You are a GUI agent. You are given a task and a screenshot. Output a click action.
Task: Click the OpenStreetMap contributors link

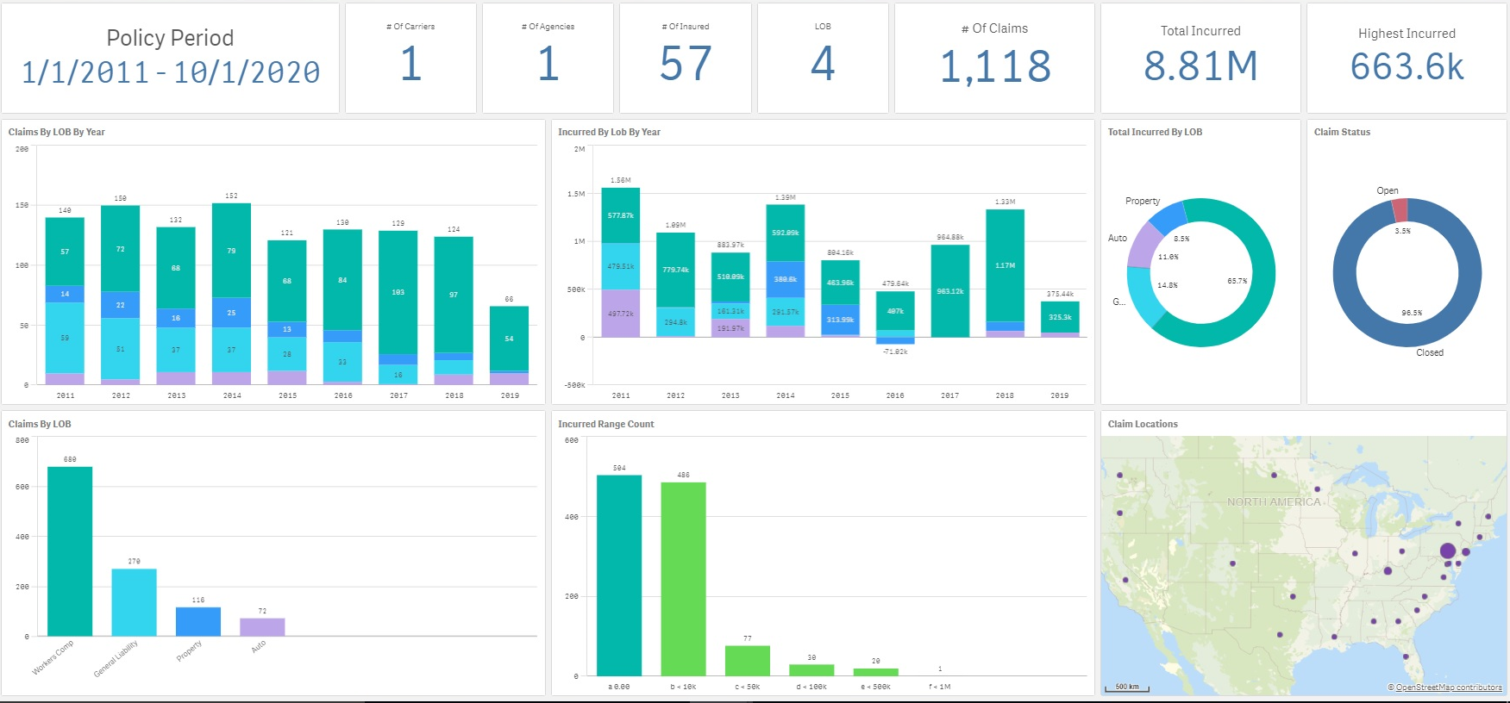[x=1448, y=687]
